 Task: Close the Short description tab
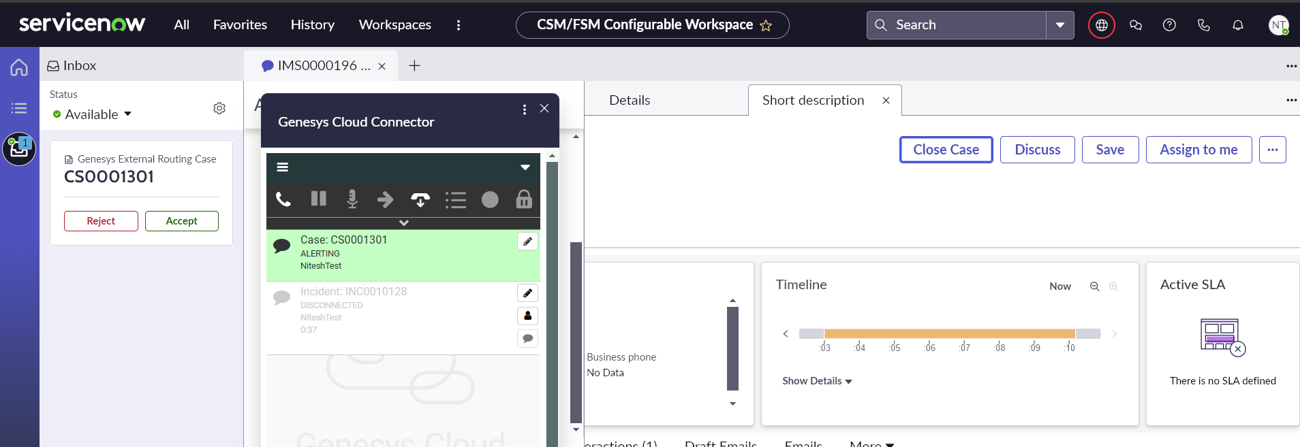click(x=886, y=100)
